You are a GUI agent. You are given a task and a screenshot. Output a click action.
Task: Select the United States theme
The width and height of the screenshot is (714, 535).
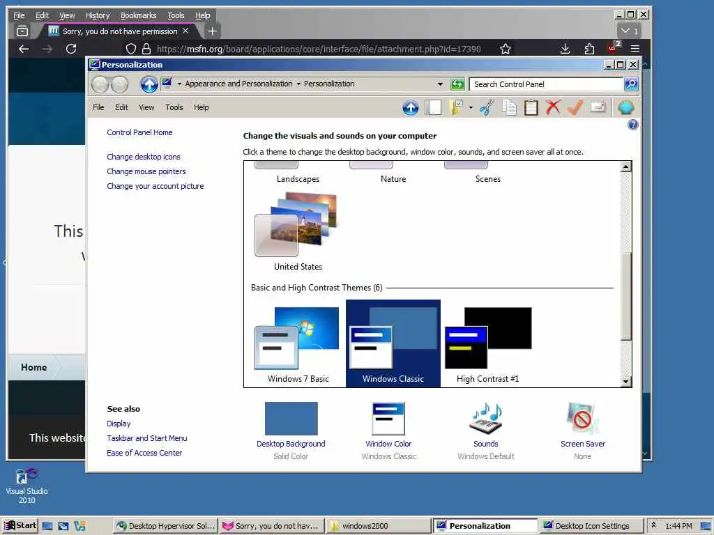[298, 231]
